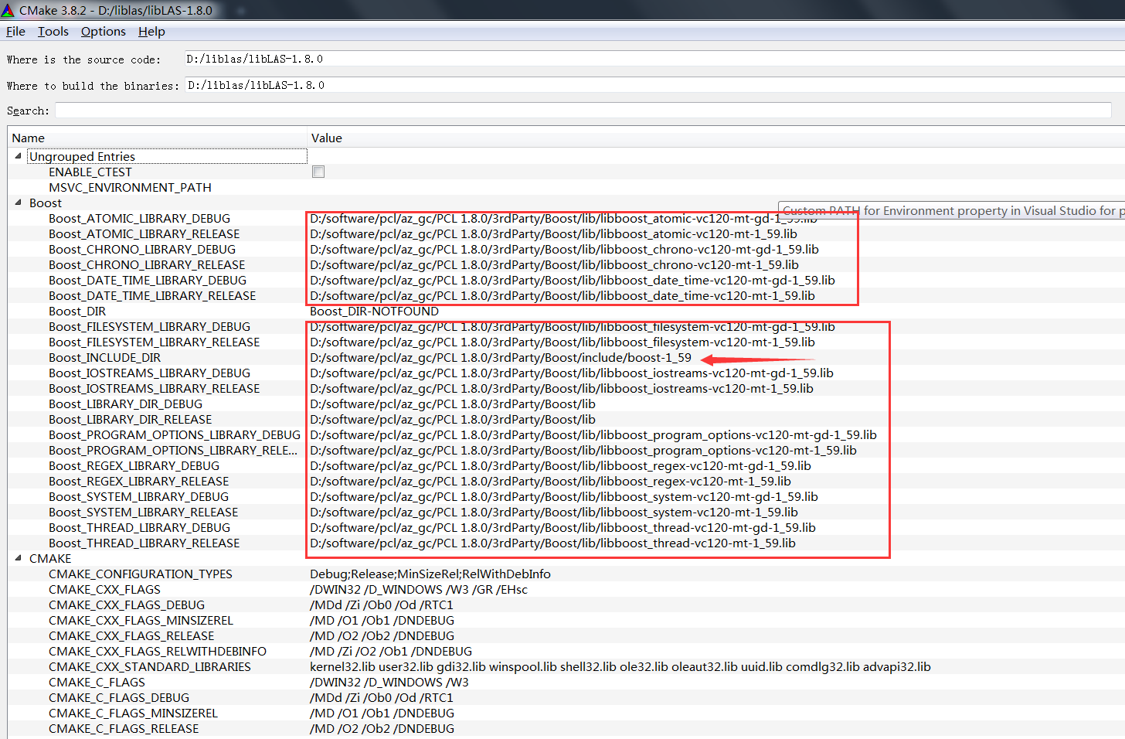Click the build binaries path field
The width and height of the screenshot is (1125, 739).
tap(654, 85)
